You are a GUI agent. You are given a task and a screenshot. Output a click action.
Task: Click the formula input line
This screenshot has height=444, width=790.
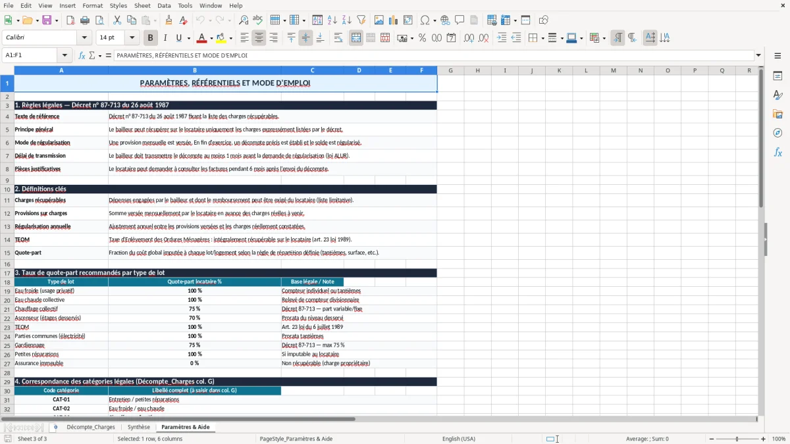[433, 56]
